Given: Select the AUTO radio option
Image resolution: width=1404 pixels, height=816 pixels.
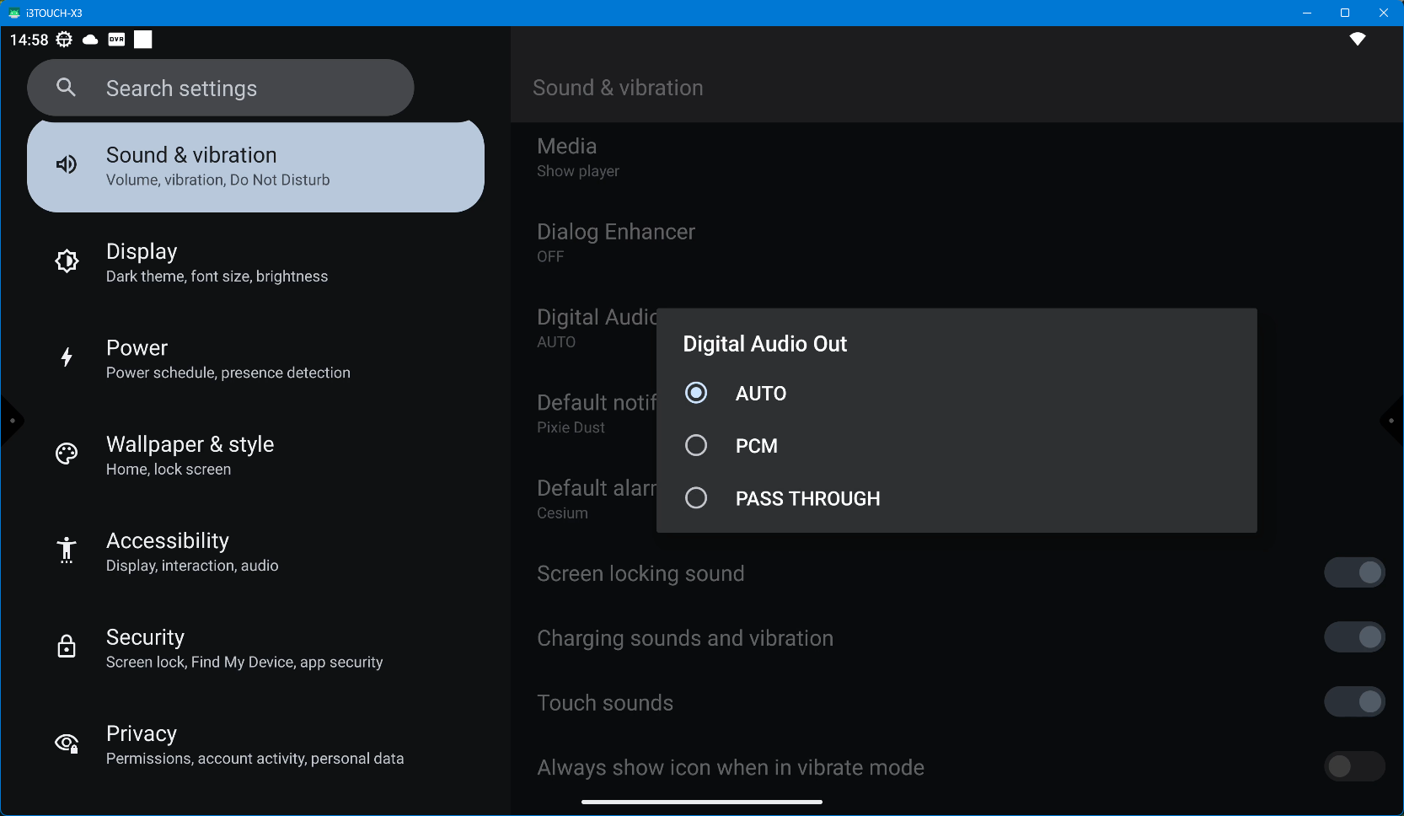Looking at the screenshot, I should click(696, 393).
